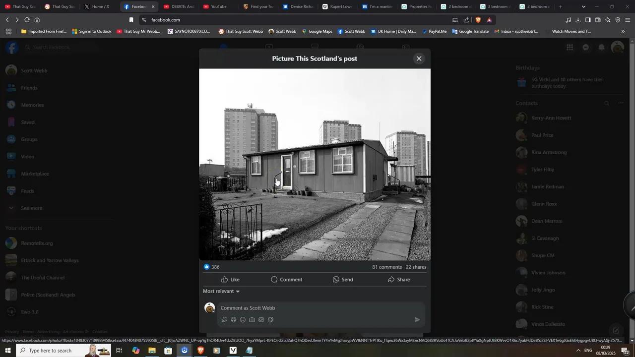
Task: Search contacts with the magnifier icon
Action: [607, 103]
